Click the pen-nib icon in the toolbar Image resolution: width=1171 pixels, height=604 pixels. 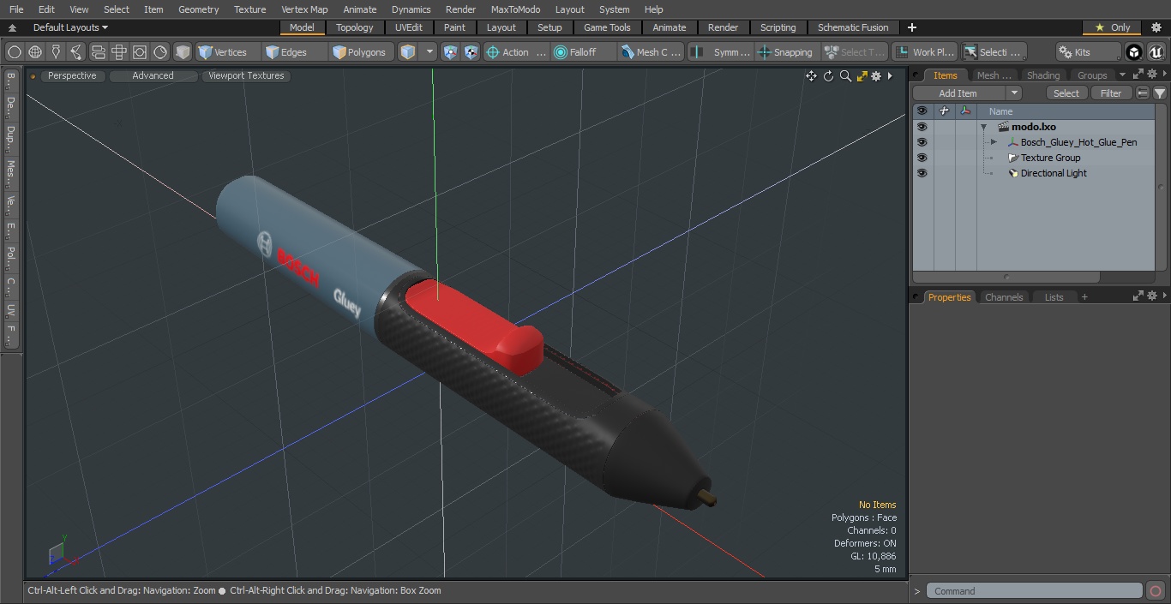click(56, 52)
